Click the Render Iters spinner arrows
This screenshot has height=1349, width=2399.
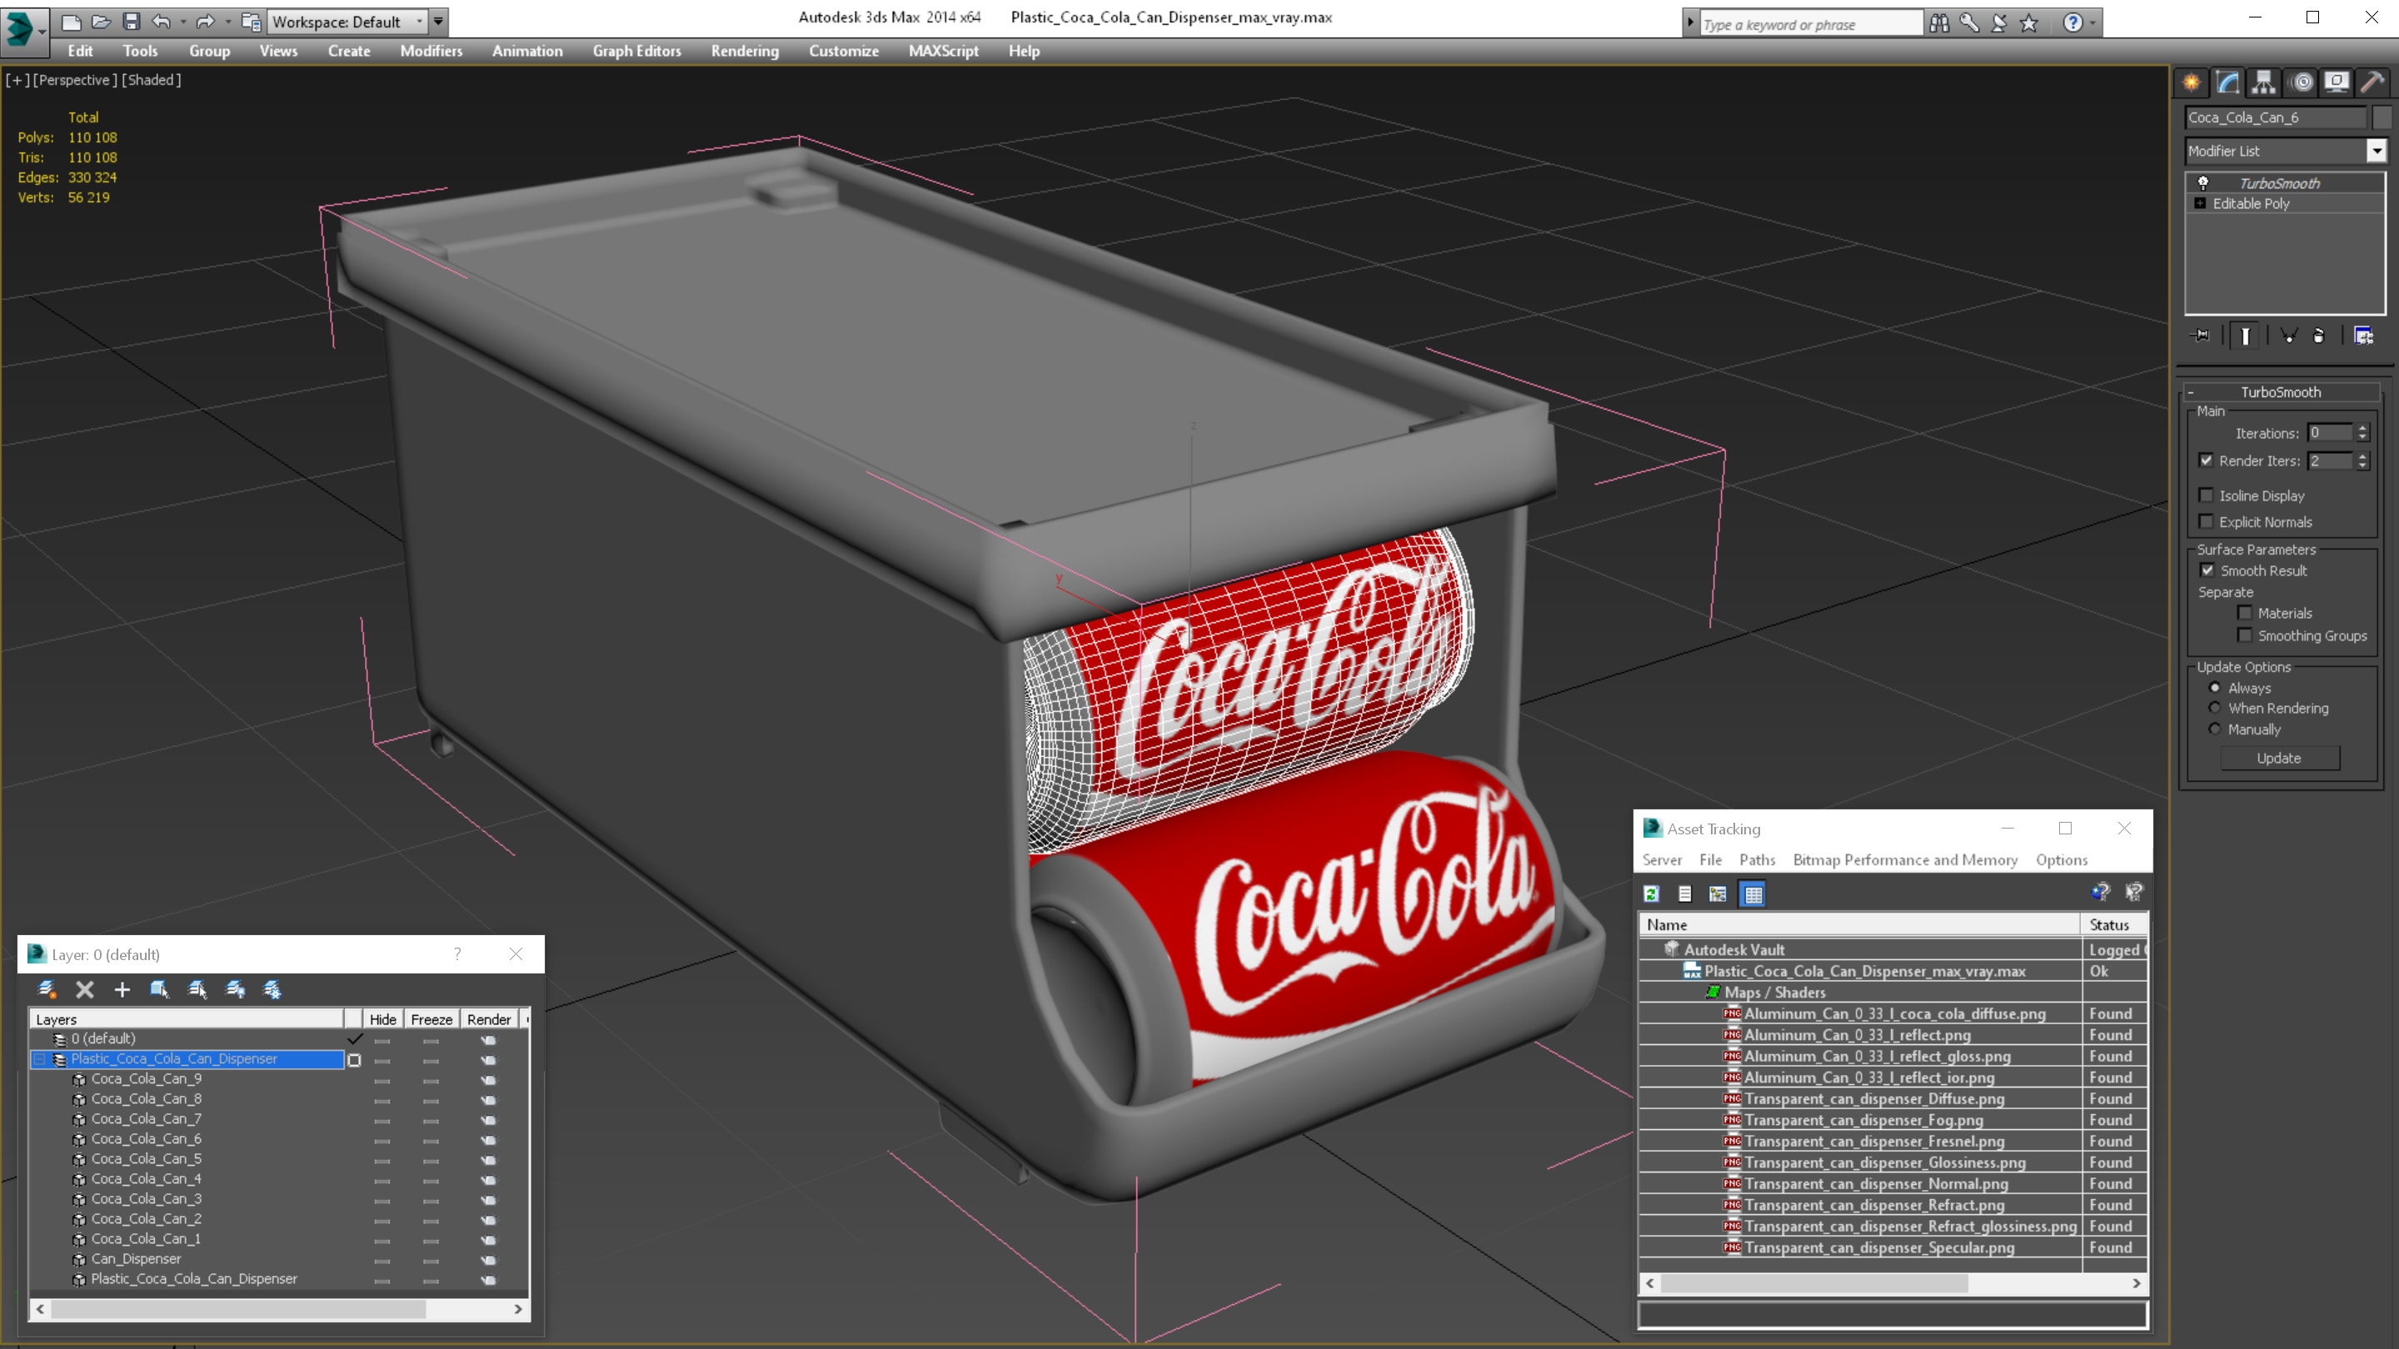(x=2362, y=460)
